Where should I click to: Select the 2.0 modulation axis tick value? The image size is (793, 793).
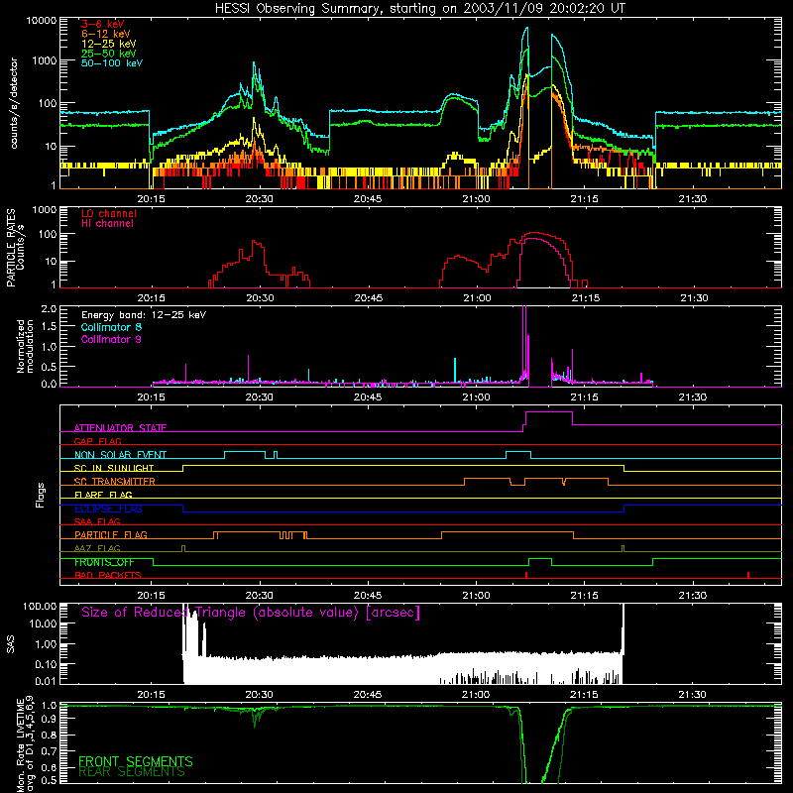click(49, 308)
